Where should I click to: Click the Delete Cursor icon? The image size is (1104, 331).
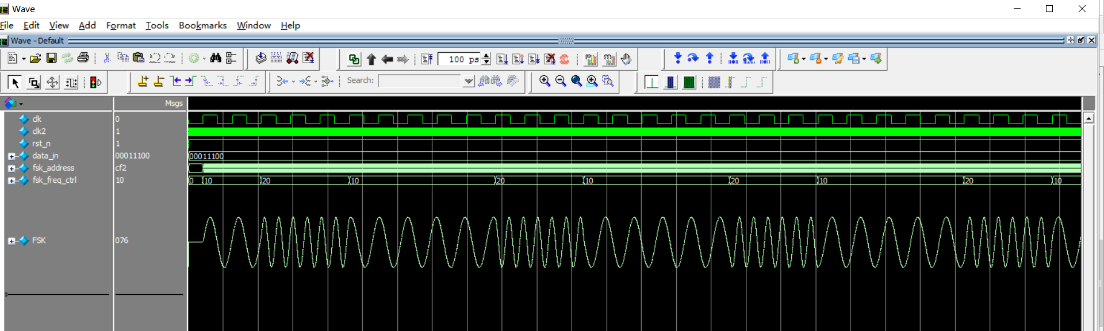159,82
